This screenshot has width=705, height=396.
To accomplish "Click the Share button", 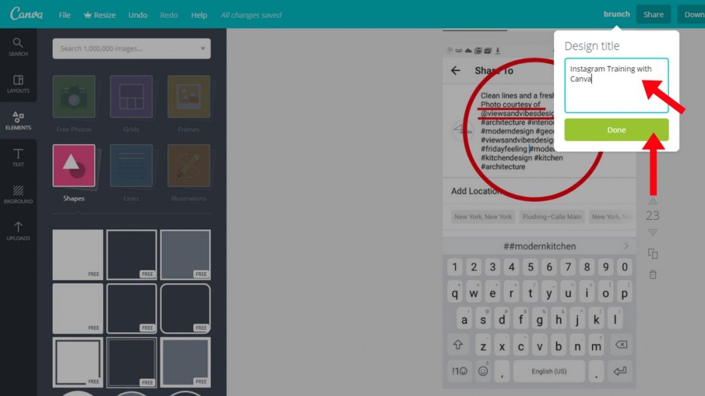I will point(653,14).
